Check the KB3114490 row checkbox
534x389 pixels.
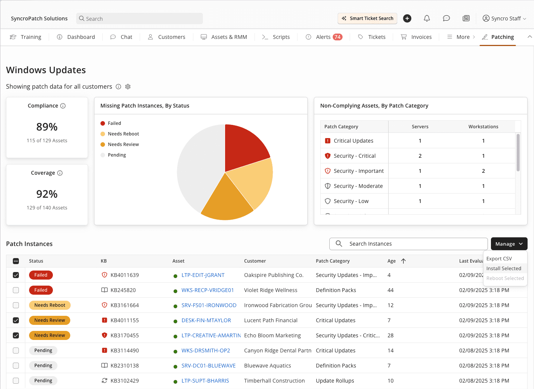pos(16,351)
